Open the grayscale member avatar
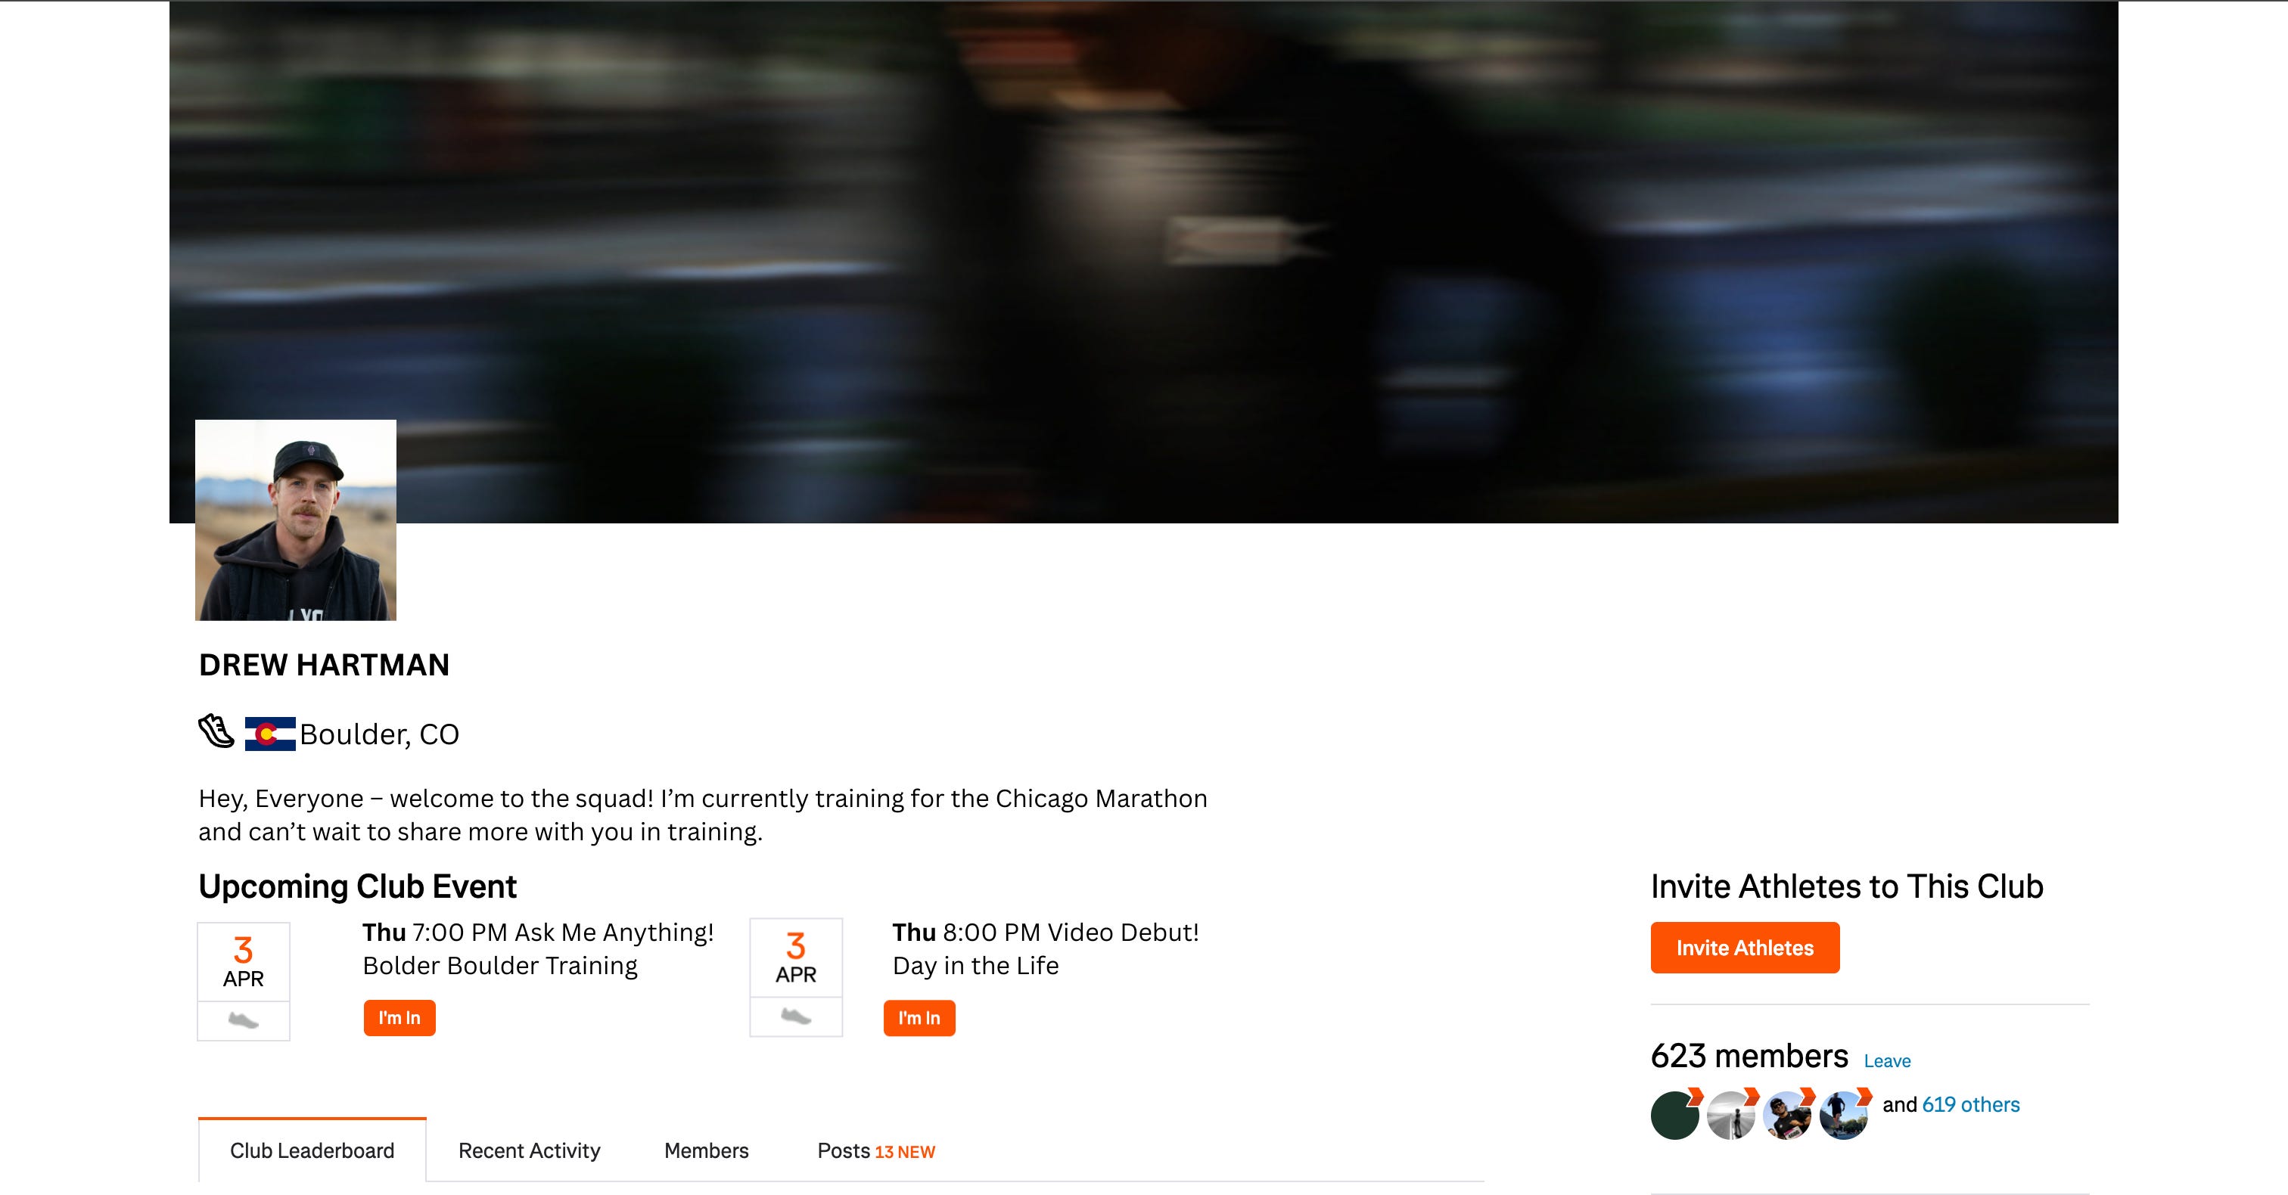 click(x=1731, y=1115)
